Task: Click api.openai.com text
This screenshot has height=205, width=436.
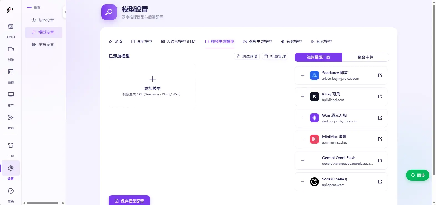Action: click(333, 185)
